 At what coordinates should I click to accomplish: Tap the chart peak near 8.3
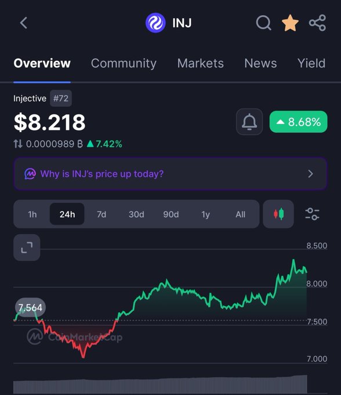pyautogui.click(x=293, y=260)
